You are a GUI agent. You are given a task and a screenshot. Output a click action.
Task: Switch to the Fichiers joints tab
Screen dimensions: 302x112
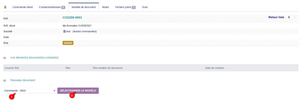tap(123, 7)
